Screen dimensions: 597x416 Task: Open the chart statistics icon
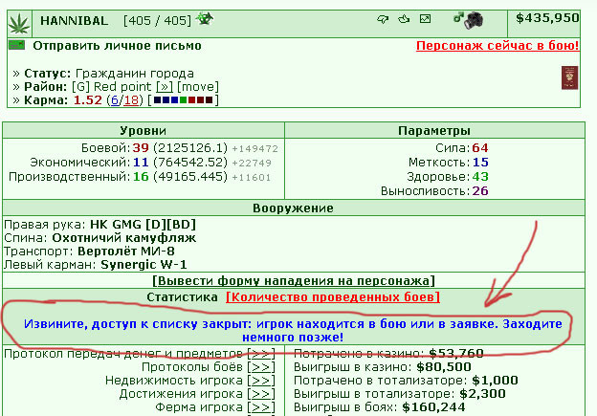pyautogui.click(x=425, y=18)
